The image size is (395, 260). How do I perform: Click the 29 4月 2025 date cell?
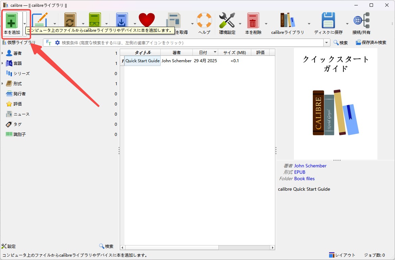pyautogui.click(x=205, y=61)
